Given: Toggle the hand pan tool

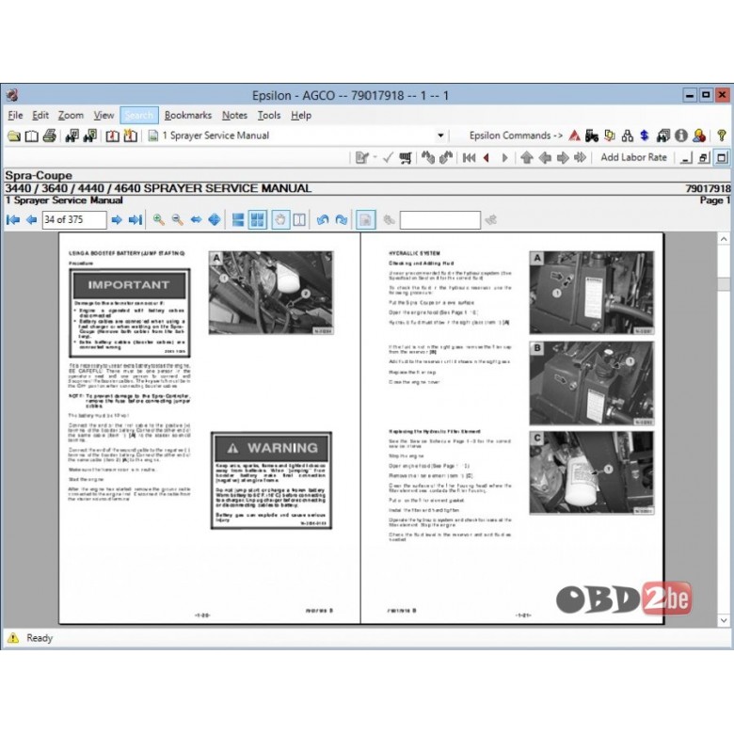Looking at the screenshot, I should pos(279,219).
